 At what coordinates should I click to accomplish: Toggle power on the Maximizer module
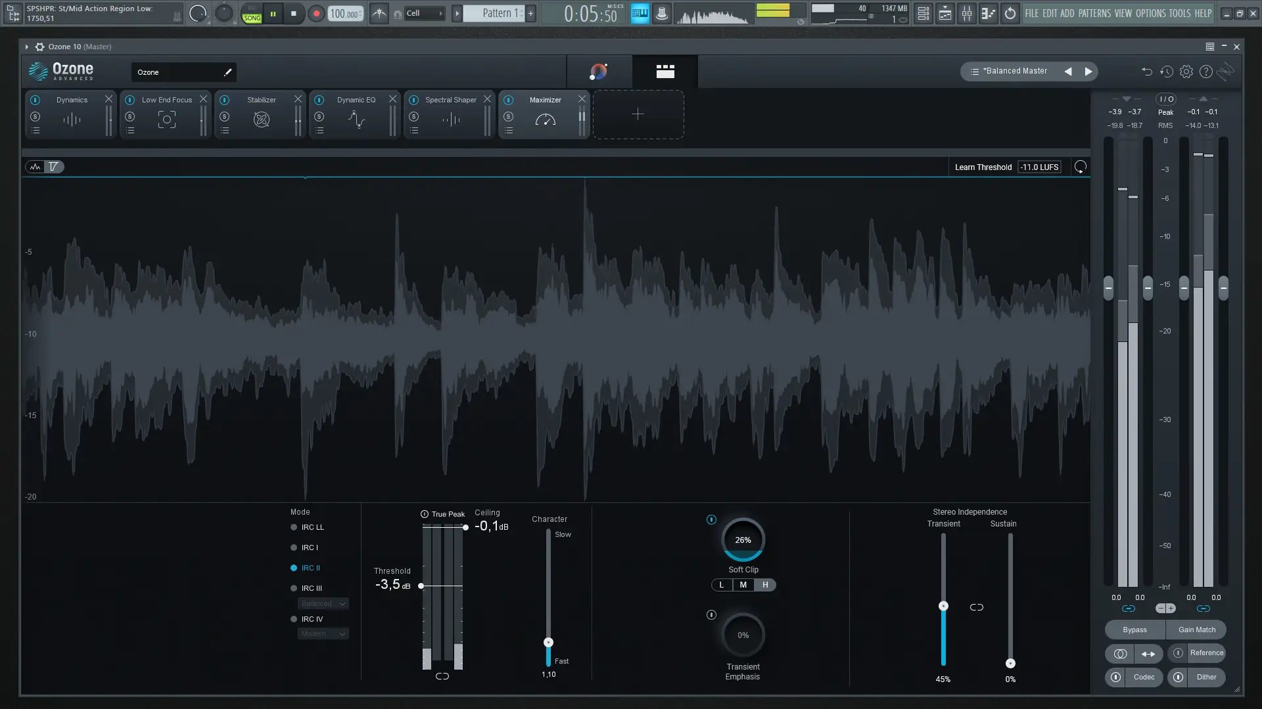[509, 100]
